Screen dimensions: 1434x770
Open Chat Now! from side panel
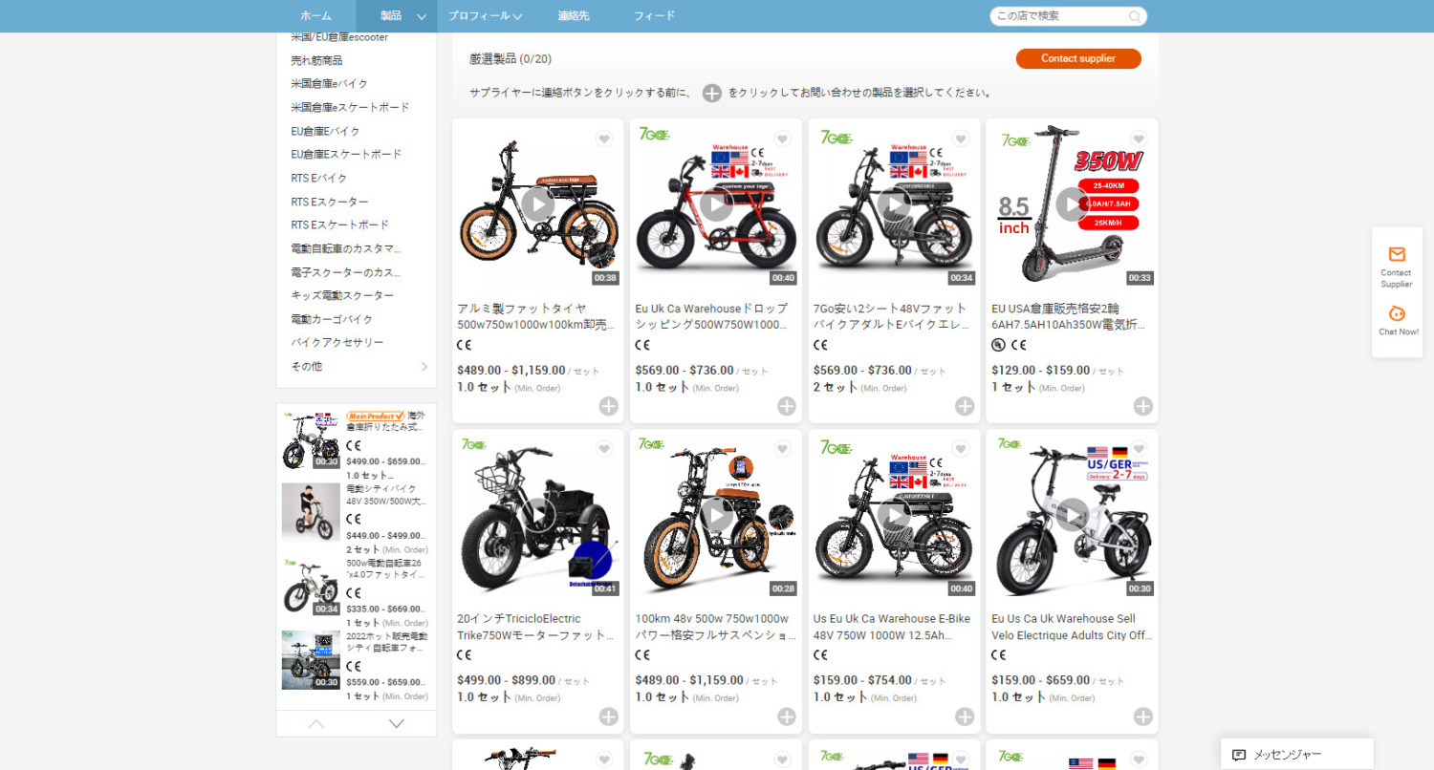(x=1397, y=320)
